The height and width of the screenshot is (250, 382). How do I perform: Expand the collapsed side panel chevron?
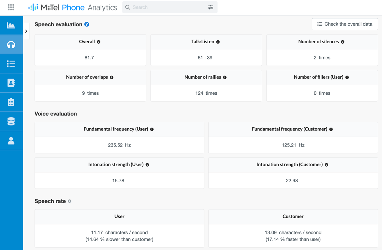click(26, 31)
